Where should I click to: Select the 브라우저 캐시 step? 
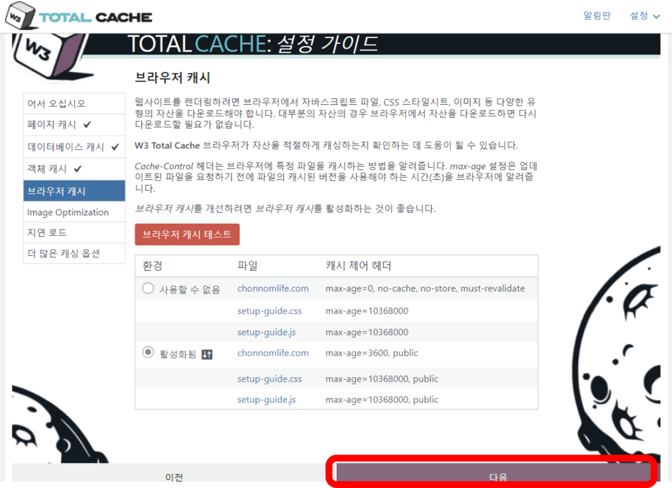pyautogui.click(x=74, y=191)
